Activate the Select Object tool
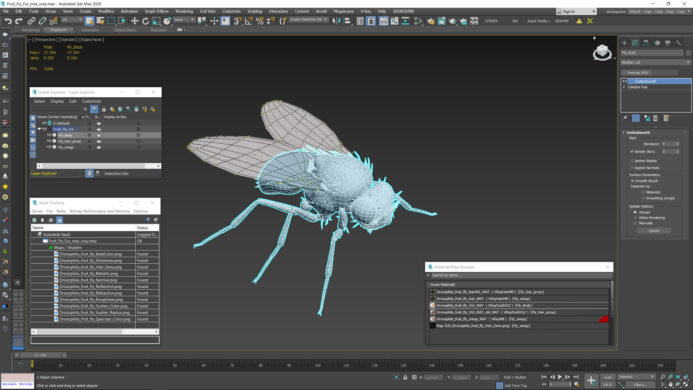 [x=90, y=21]
